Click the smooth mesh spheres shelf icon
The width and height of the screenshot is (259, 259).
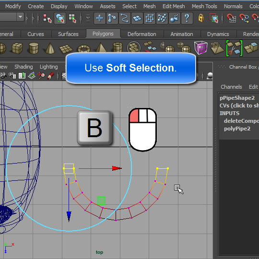(x=184, y=47)
